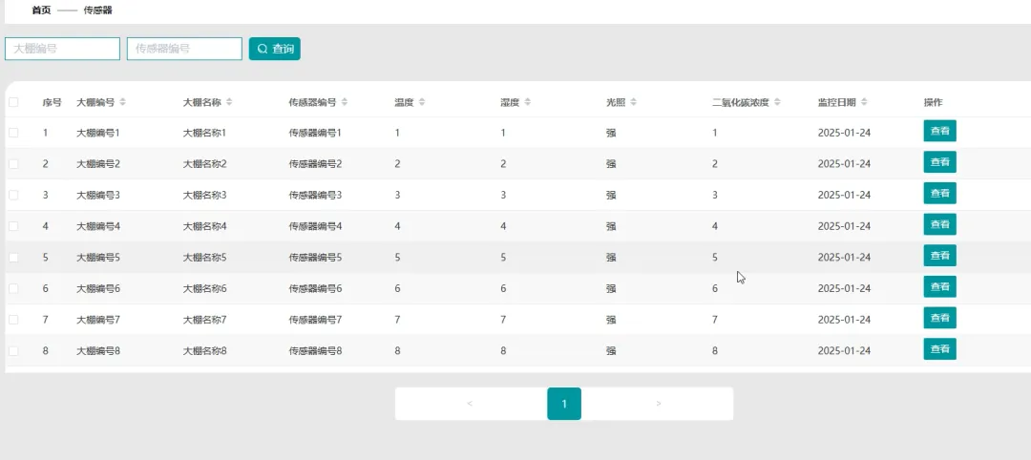This screenshot has height=460, width=1031.
Task: Sort by 大棚编号 column arrows
Action: point(122,102)
